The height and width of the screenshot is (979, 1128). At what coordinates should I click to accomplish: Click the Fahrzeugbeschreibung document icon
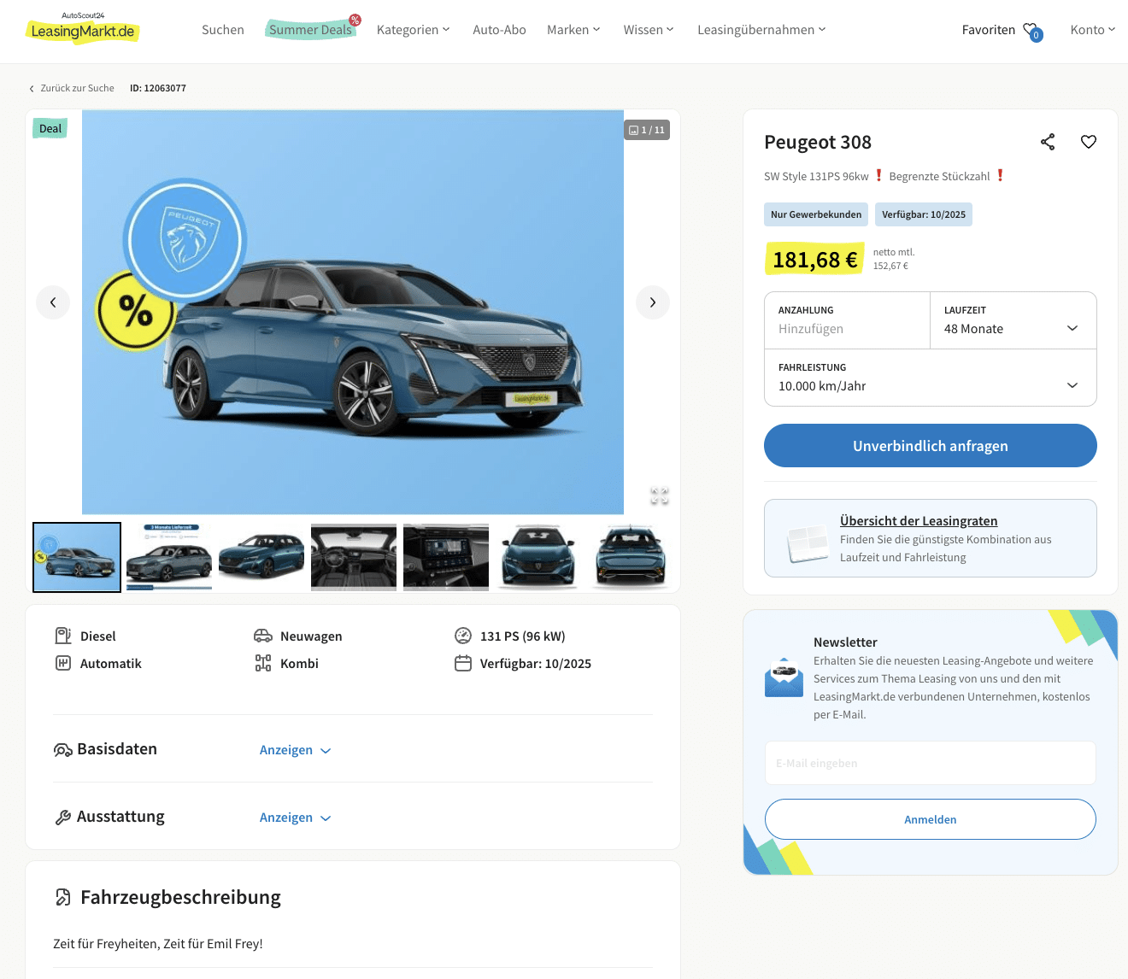pyautogui.click(x=63, y=897)
